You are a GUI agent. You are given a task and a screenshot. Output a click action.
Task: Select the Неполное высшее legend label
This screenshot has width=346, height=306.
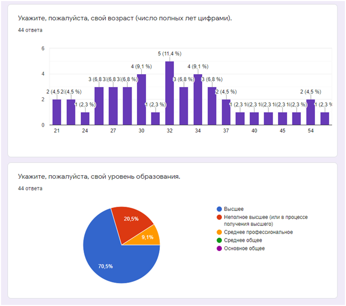pyautogui.click(x=266, y=221)
